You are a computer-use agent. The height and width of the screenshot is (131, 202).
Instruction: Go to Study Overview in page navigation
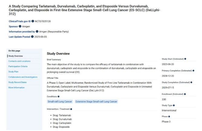click(x=15, y=56)
